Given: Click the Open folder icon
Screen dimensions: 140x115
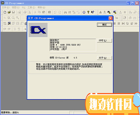Looking at the screenshot, I should coord(9,12).
